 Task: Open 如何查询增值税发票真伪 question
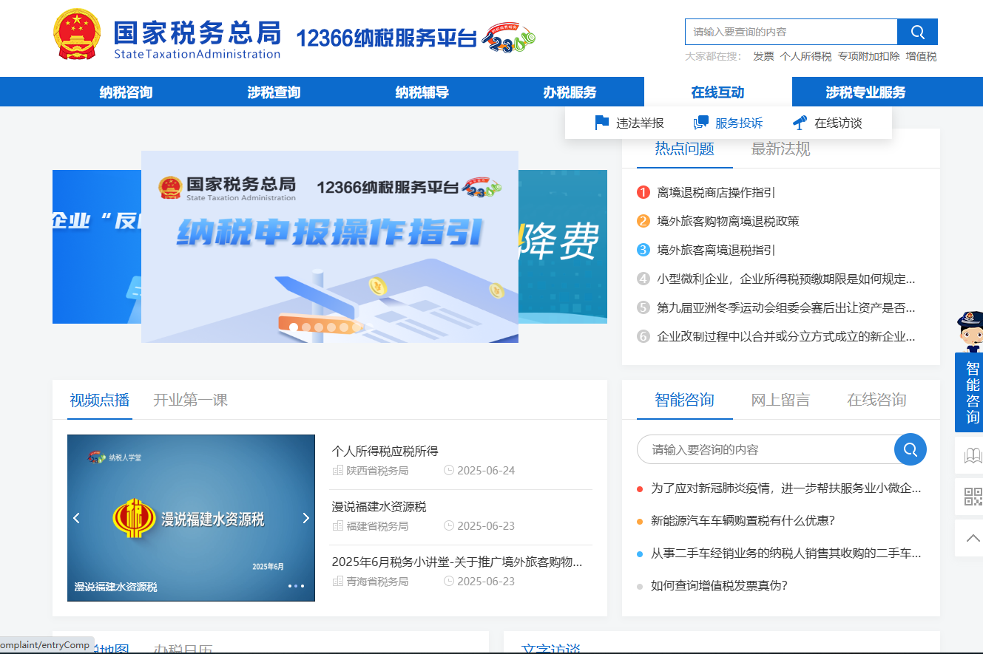[x=719, y=585]
